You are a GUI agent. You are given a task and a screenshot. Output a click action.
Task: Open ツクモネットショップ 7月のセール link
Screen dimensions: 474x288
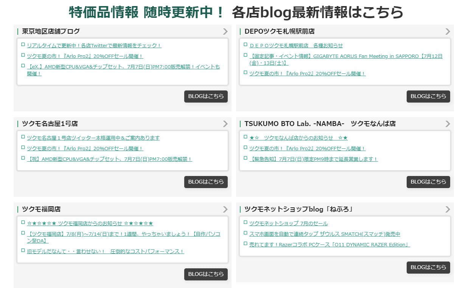click(288, 224)
